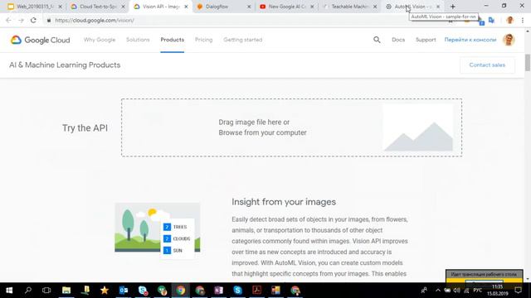
Task: Open the Google Cloud account avatar
Action: tap(509, 40)
